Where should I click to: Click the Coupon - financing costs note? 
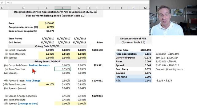click(169, 69)
